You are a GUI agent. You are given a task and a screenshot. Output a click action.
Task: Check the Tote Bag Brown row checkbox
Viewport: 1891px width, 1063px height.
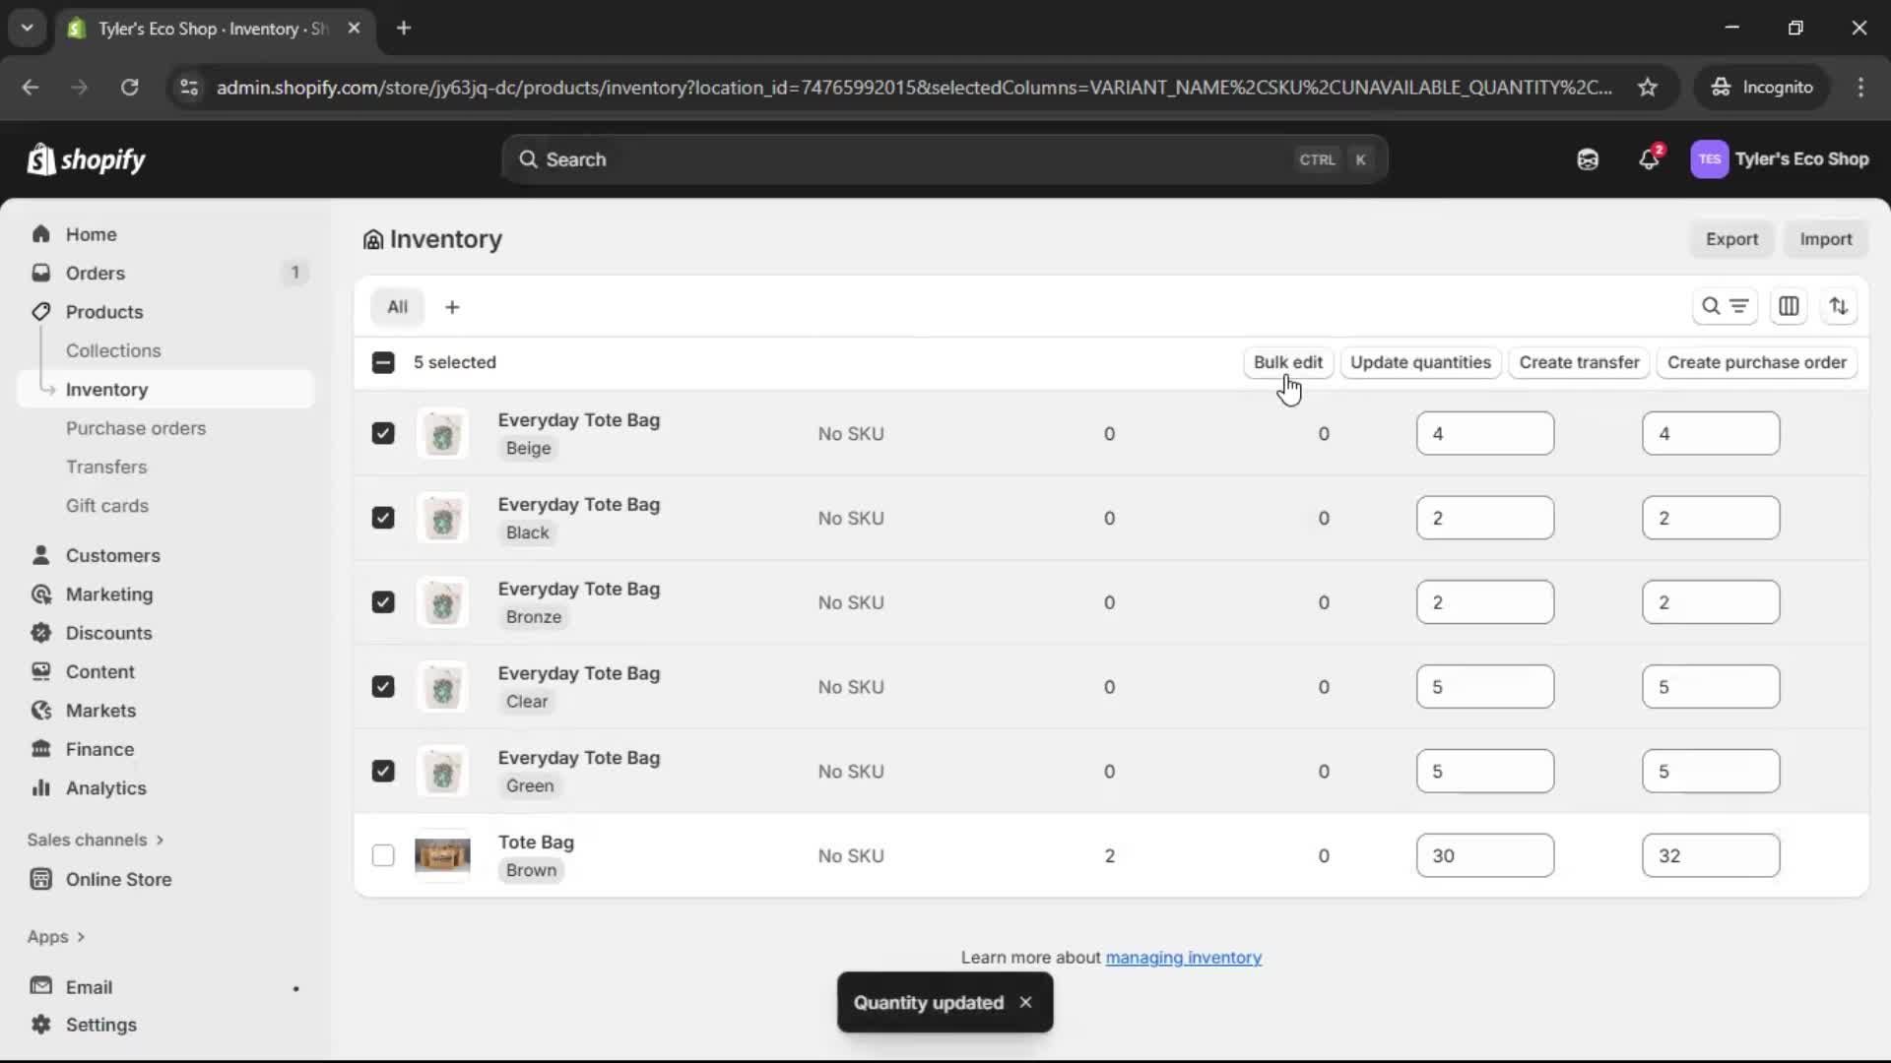[383, 855]
